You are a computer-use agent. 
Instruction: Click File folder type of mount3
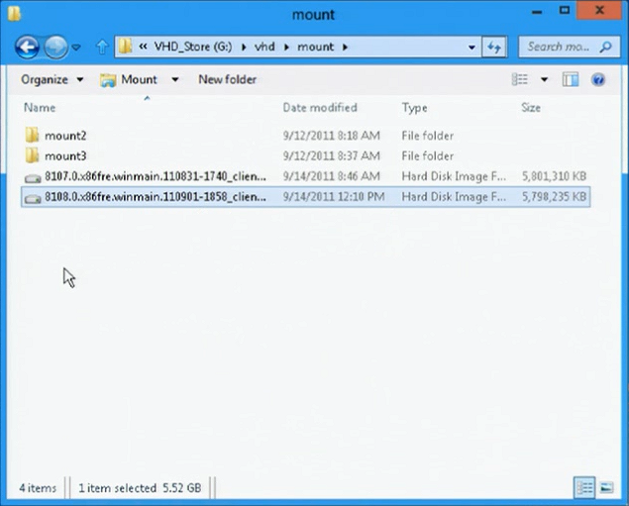click(427, 156)
